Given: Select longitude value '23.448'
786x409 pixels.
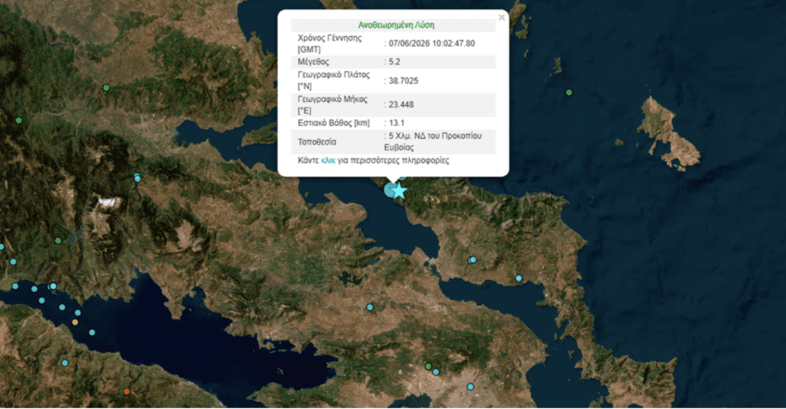Looking at the screenshot, I should coord(401,105).
